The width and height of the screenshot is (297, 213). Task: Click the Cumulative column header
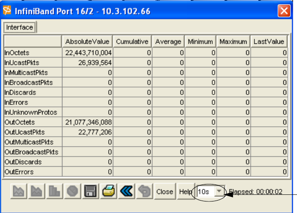132,41
